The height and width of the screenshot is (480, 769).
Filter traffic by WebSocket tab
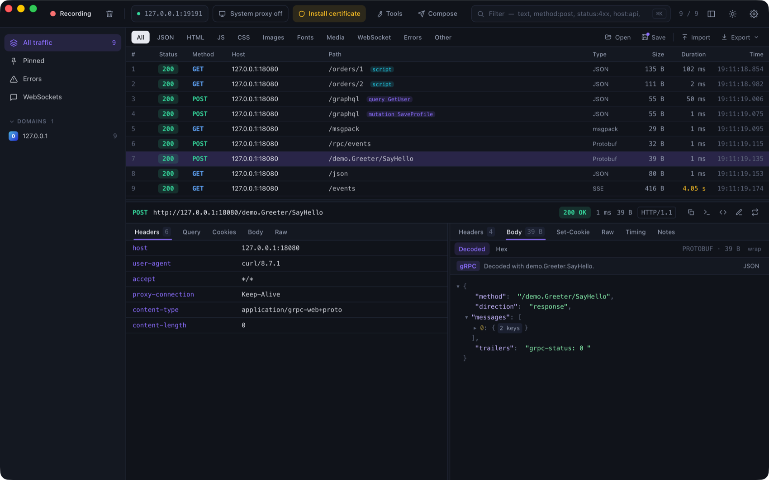click(374, 38)
